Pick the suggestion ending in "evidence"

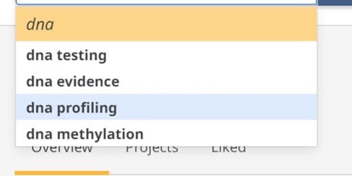pos(167,81)
